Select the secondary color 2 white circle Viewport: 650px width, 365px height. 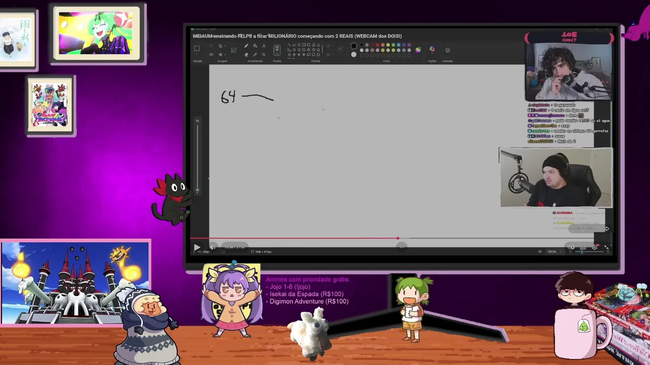[354, 55]
